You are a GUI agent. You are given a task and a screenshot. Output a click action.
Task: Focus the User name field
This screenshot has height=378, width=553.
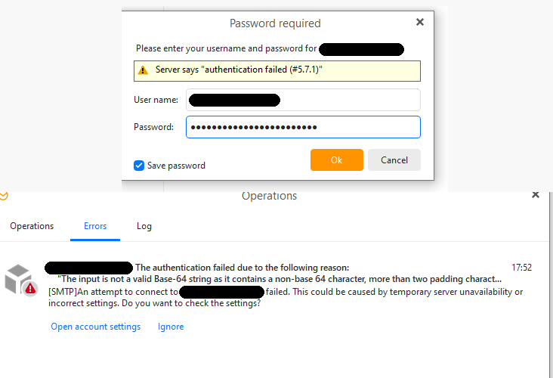303,100
